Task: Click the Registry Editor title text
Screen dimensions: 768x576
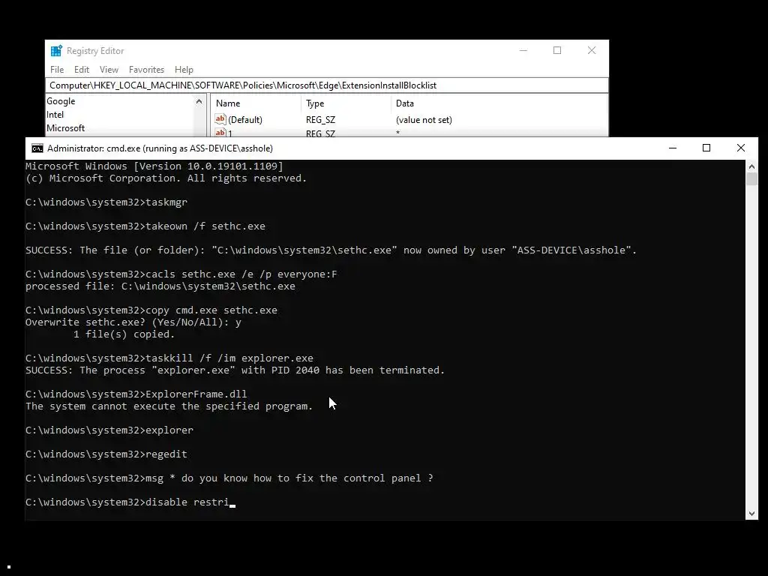Action: 95,51
